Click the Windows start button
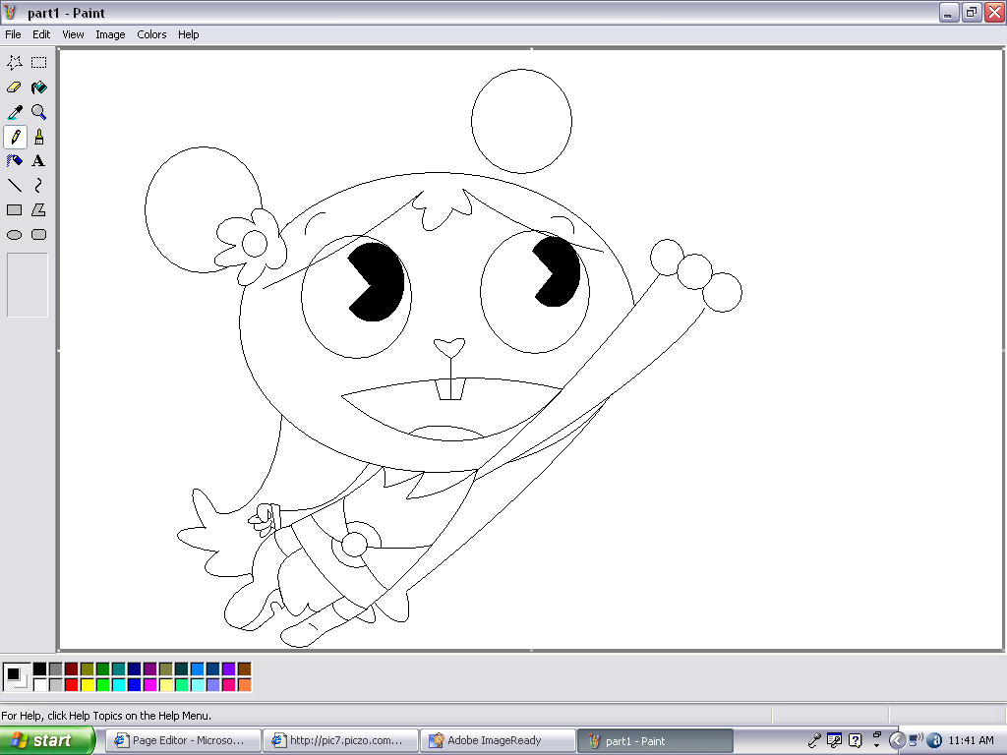 click(47, 740)
